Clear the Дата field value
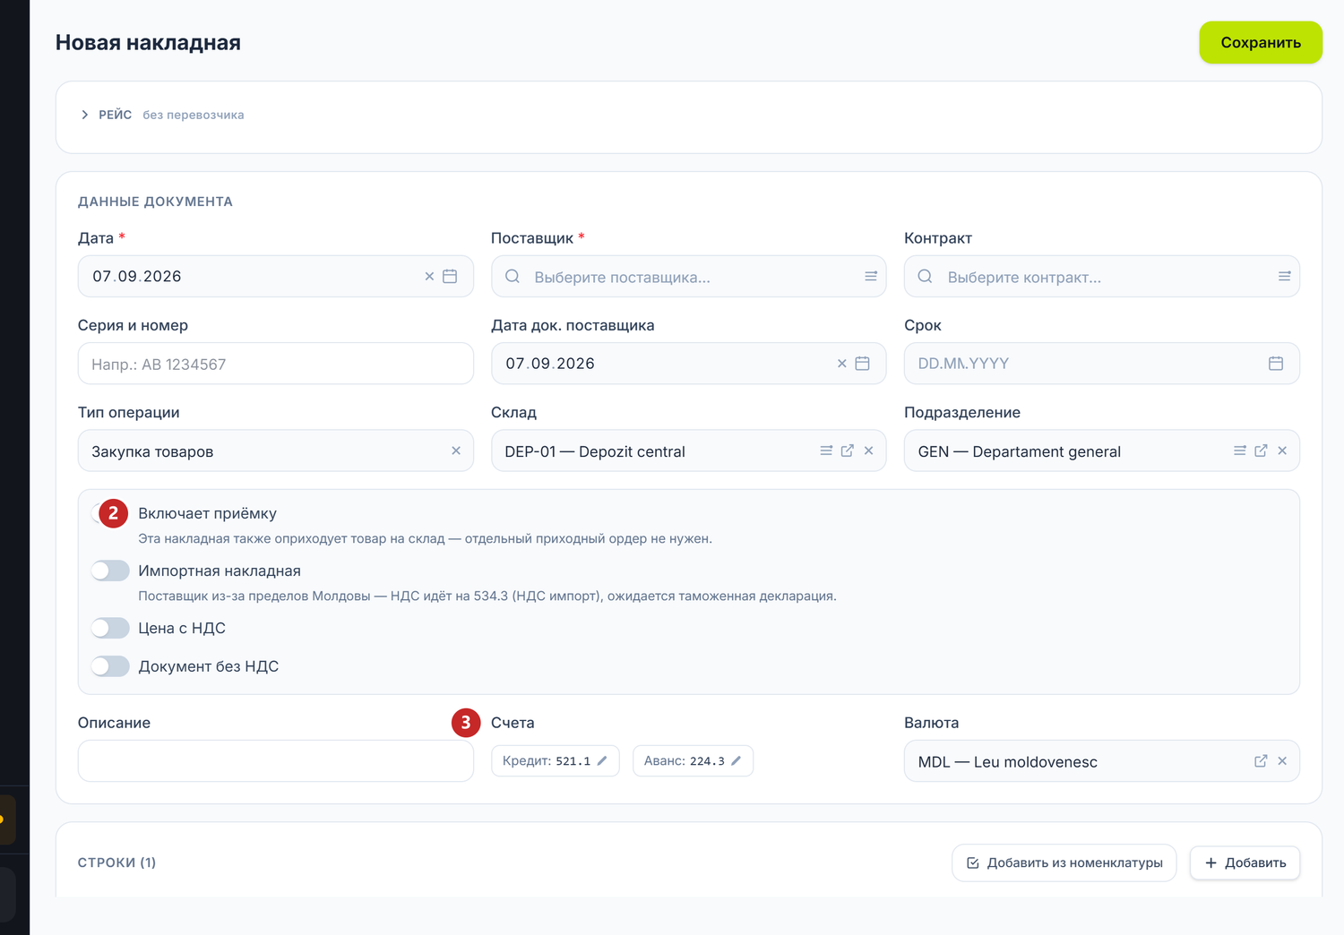This screenshot has width=1344, height=935. pyautogui.click(x=429, y=277)
